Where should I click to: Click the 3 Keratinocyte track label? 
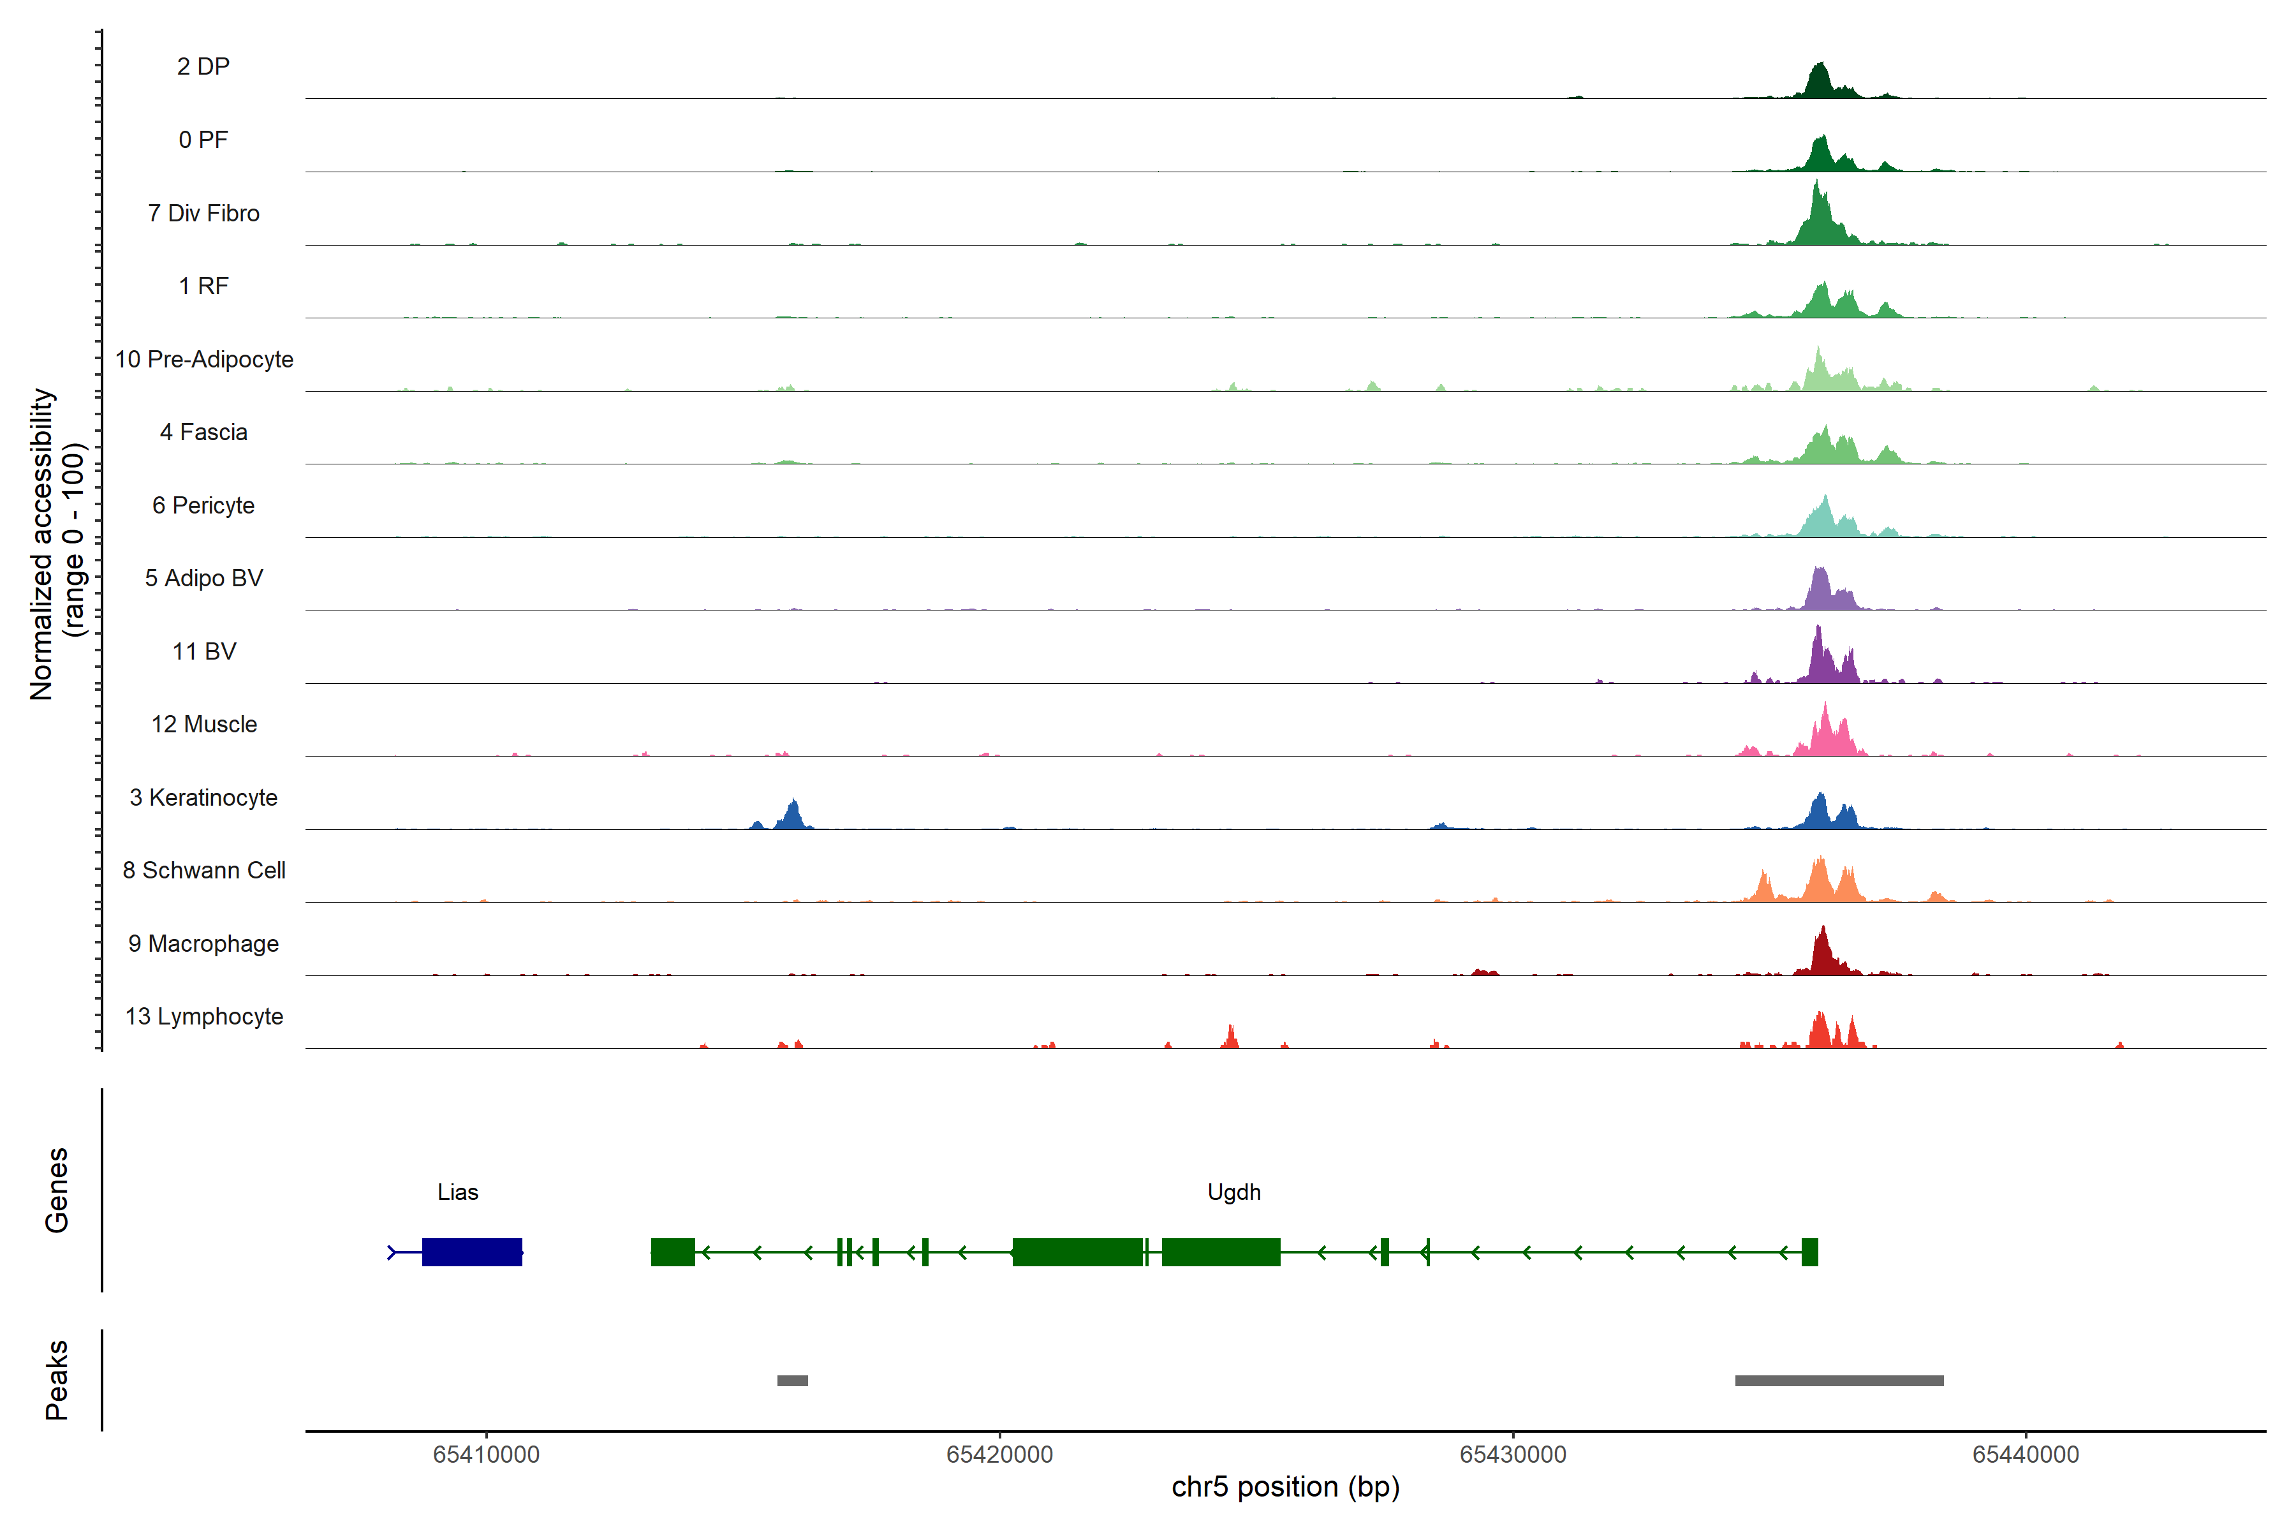click(203, 798)
